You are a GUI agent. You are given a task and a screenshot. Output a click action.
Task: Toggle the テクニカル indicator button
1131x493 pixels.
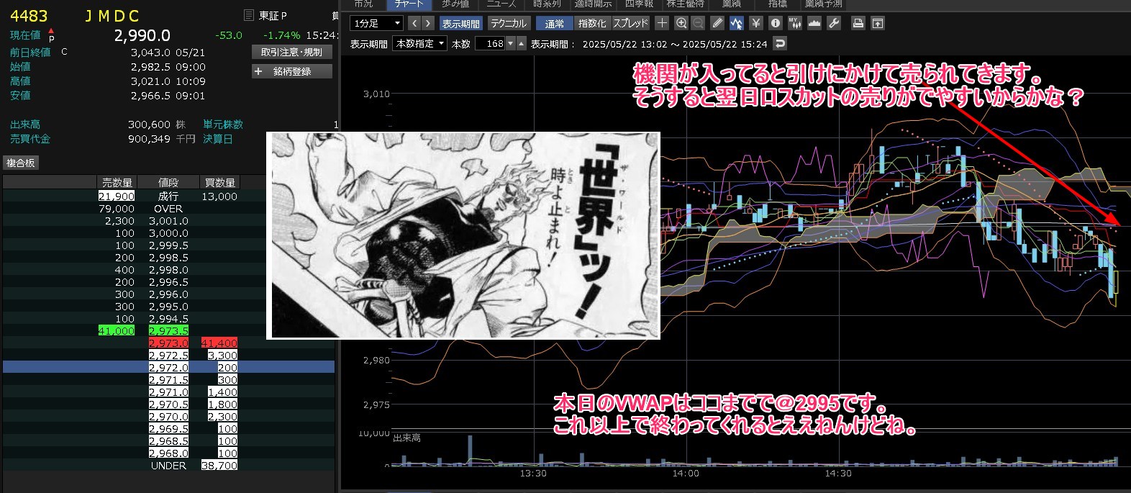pyautogui.click(x=509, y=23)
